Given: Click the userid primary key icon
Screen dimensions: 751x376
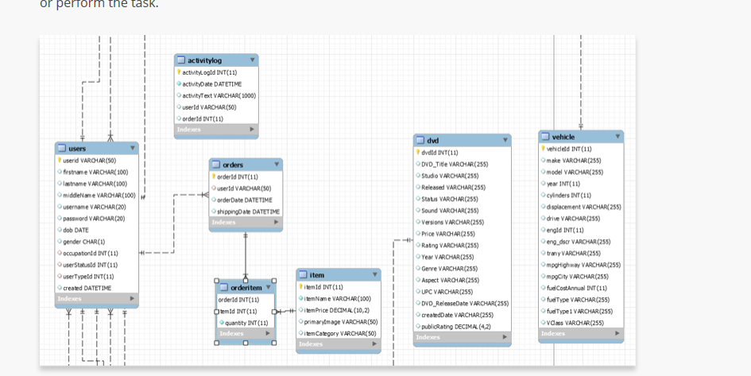Looking at the screenshot, I should [60, 161].
